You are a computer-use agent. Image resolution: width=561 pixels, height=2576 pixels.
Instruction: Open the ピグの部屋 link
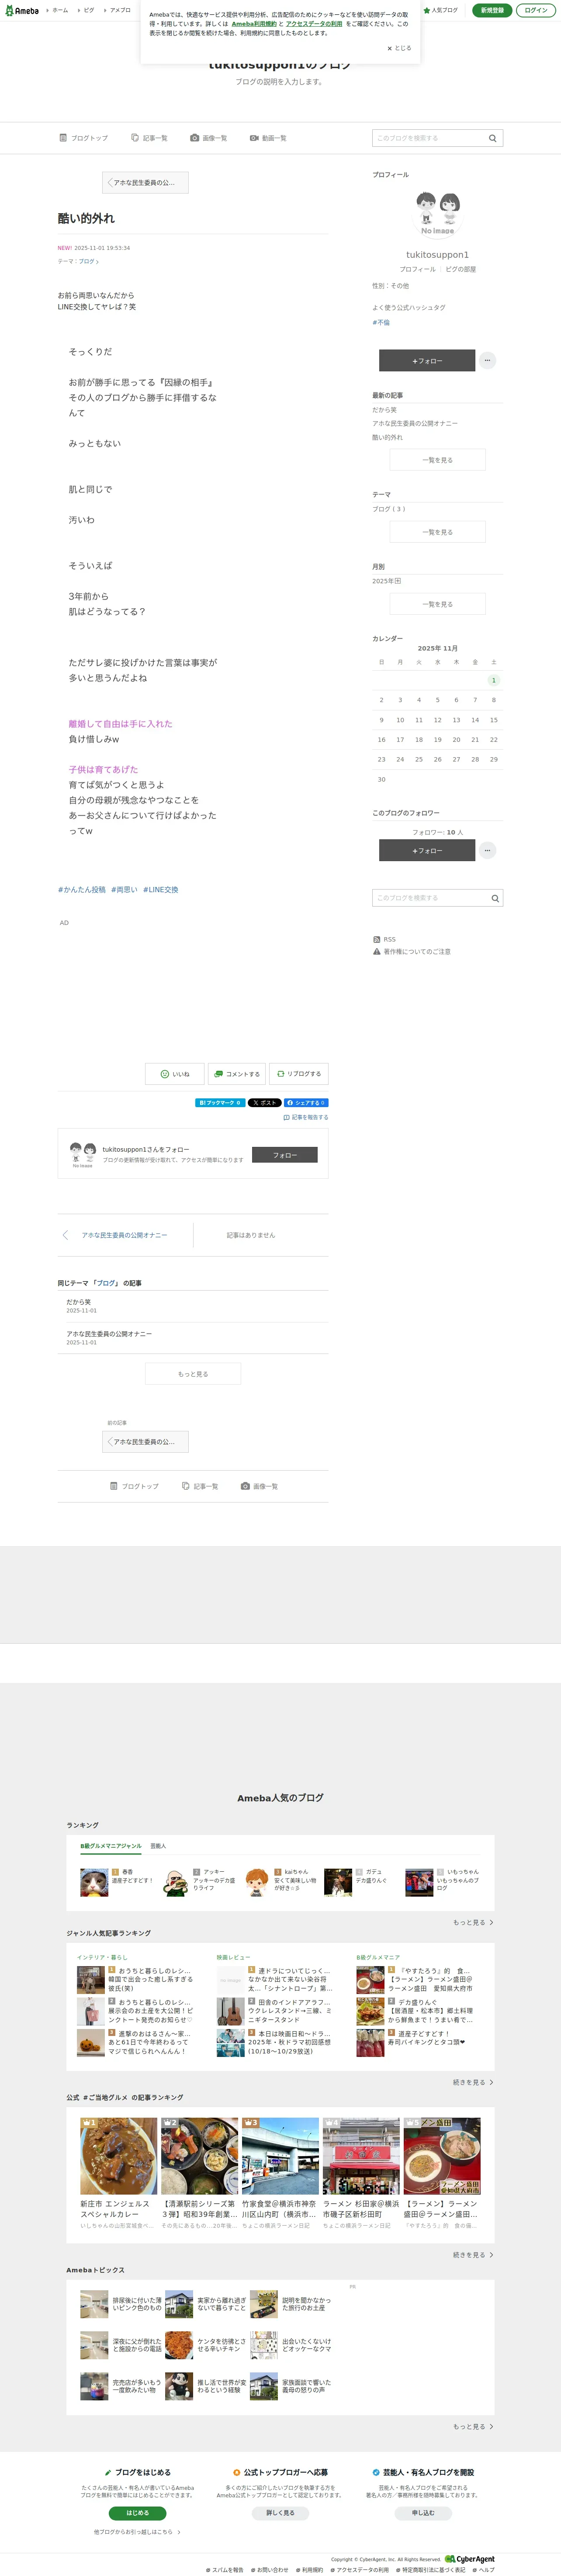[461, 269]
